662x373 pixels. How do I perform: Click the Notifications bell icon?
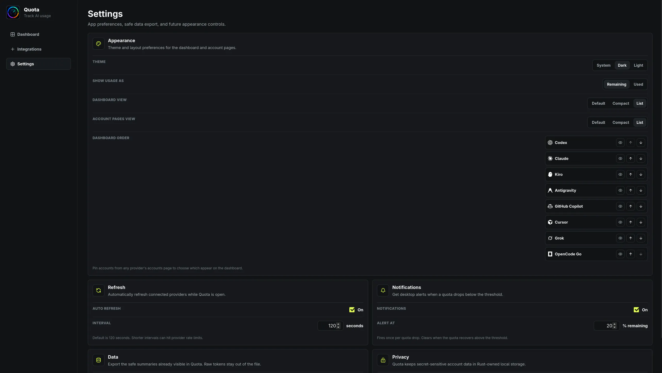[x=383, y=291]
